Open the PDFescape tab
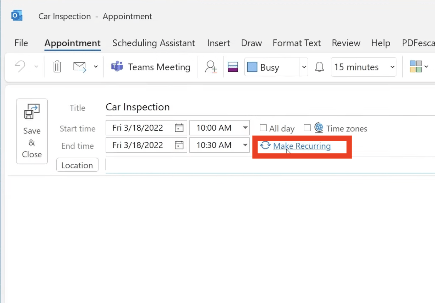The width and height of the screenshot is (435, 303). coord(418,43)
